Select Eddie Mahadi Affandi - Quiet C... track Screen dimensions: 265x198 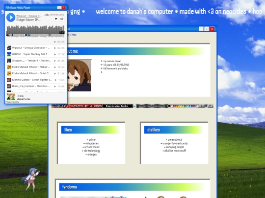36,73
